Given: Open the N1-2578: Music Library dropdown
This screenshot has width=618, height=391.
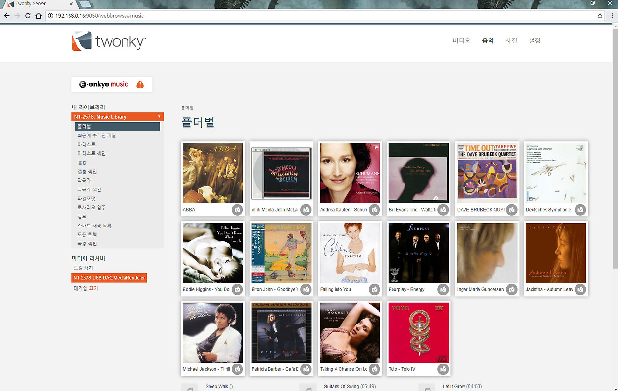Looking at the screenshot, I should tap(118, 117).
